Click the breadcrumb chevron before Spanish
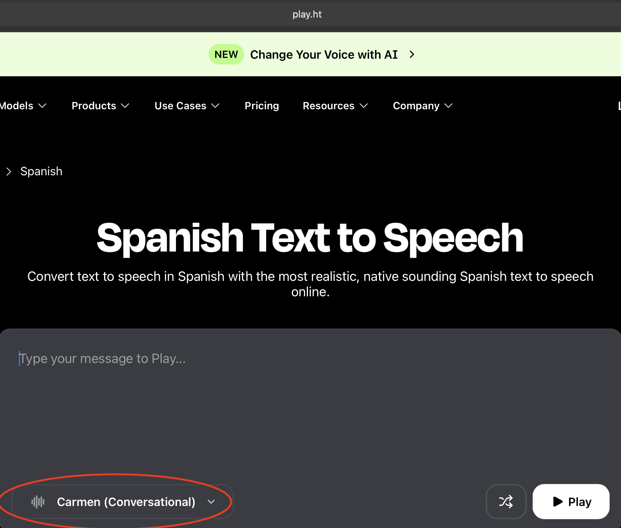The image size is (621, 528). click(9, 171)
